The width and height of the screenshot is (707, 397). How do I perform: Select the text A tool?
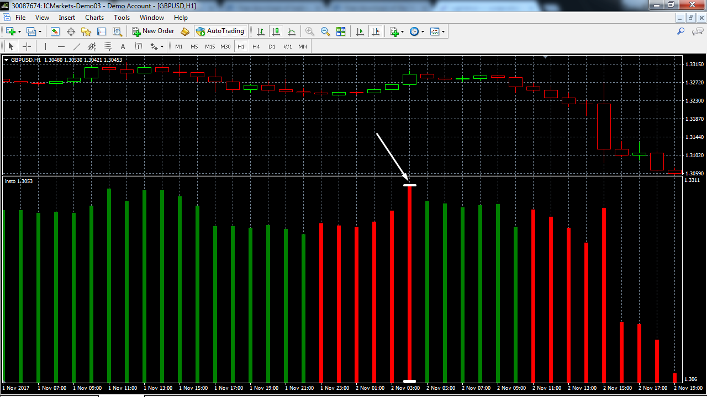123,46
